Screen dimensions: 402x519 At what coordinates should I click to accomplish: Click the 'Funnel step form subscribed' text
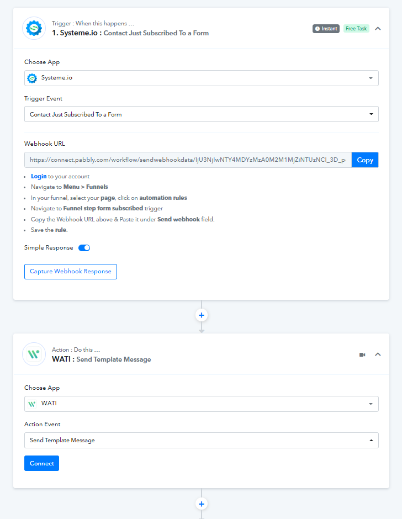[103, 208]
